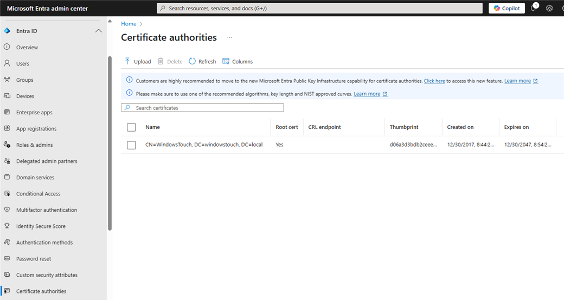Click the Overview info icon in sidebar

[7, 47]
